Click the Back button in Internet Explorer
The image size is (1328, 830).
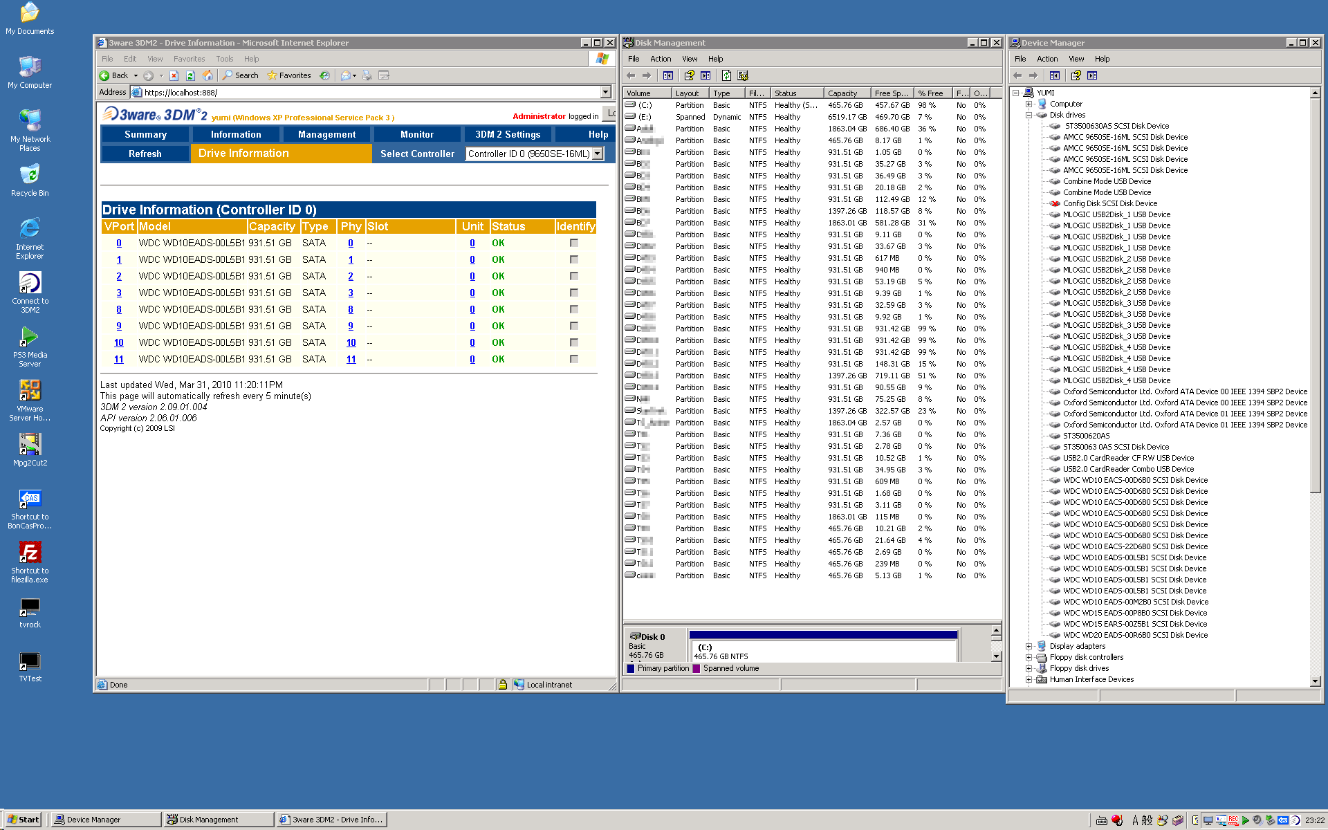tap(114, 75)
